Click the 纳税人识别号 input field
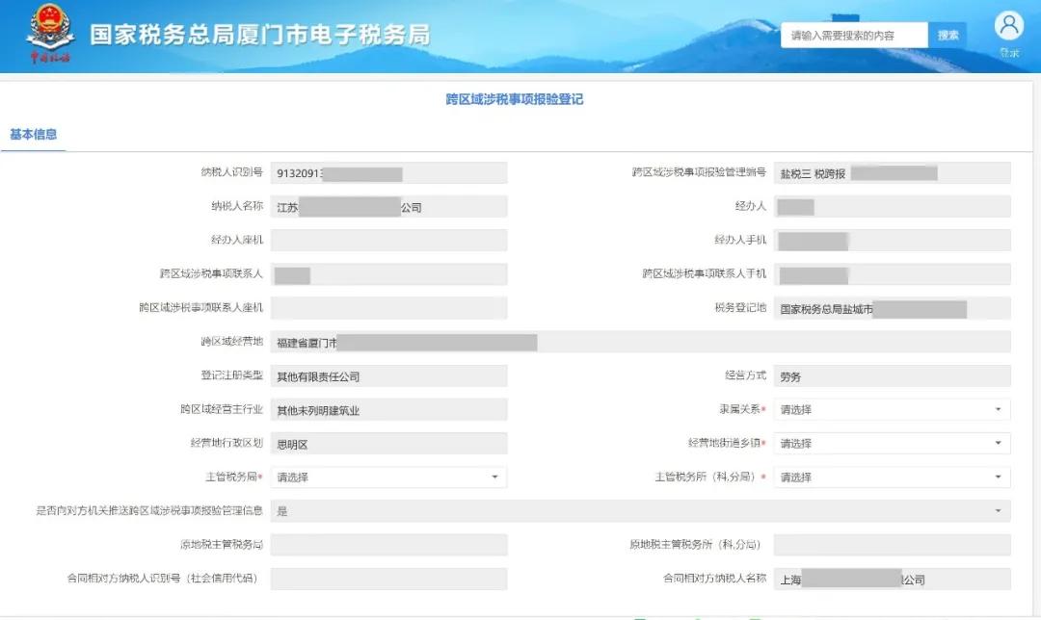 click(388, 172)
